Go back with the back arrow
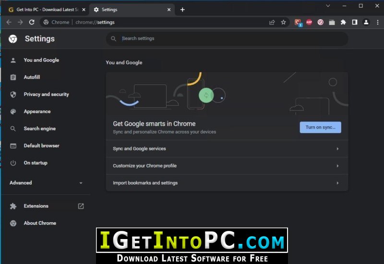Viewport: 384px width, 264px height. coord(9,22)
